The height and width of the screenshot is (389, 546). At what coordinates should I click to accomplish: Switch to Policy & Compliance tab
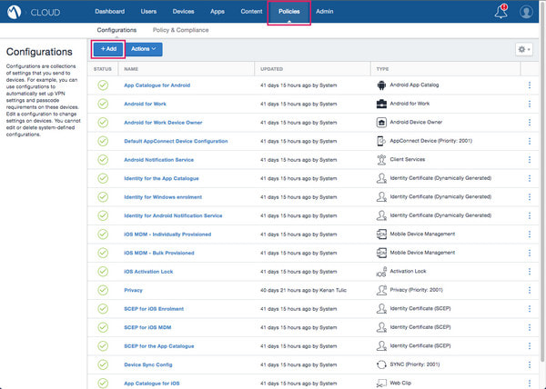pos(181,30)
